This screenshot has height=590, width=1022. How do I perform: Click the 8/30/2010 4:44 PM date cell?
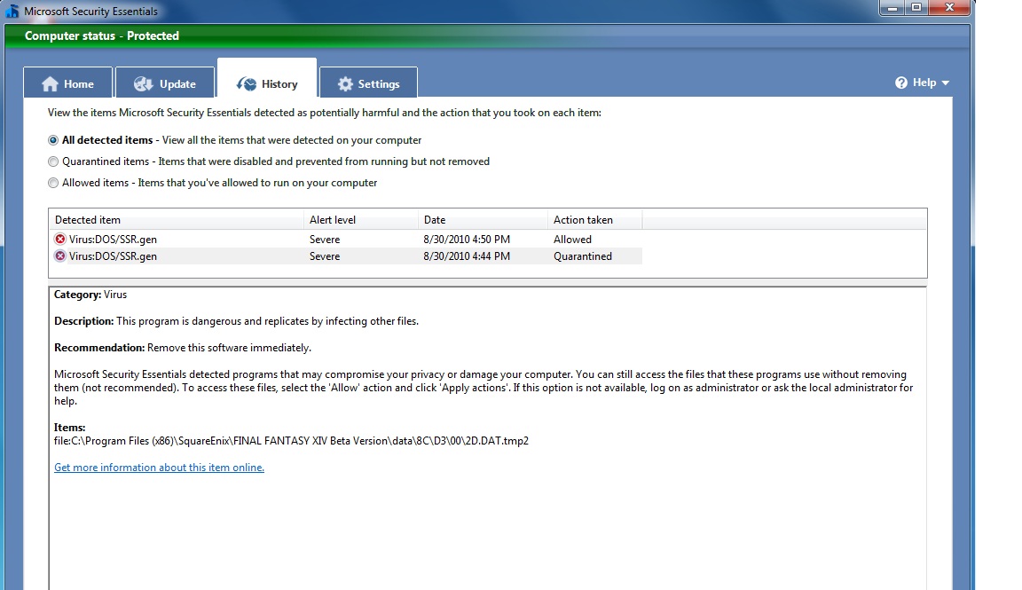[x=467, y=256]
